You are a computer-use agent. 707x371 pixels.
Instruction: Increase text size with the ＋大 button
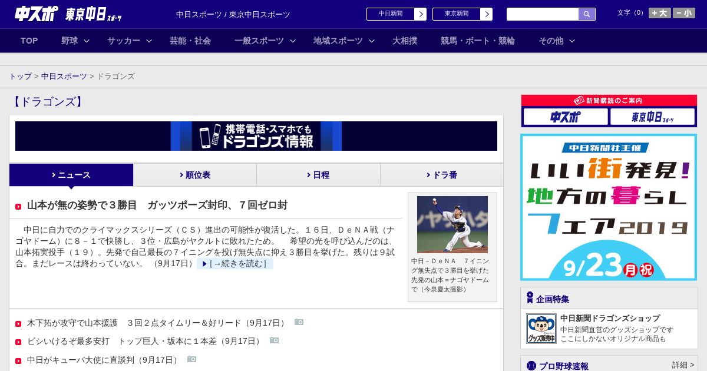point(660,13)
